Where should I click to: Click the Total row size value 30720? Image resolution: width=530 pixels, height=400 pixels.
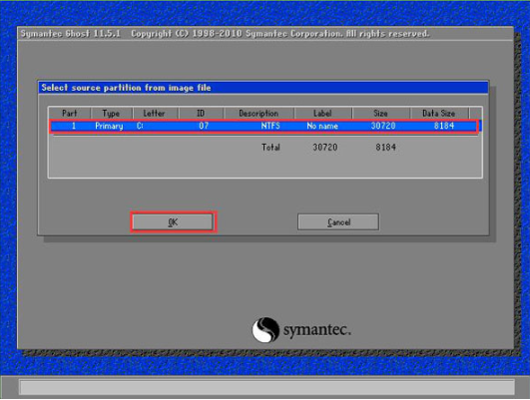point(325,148)
